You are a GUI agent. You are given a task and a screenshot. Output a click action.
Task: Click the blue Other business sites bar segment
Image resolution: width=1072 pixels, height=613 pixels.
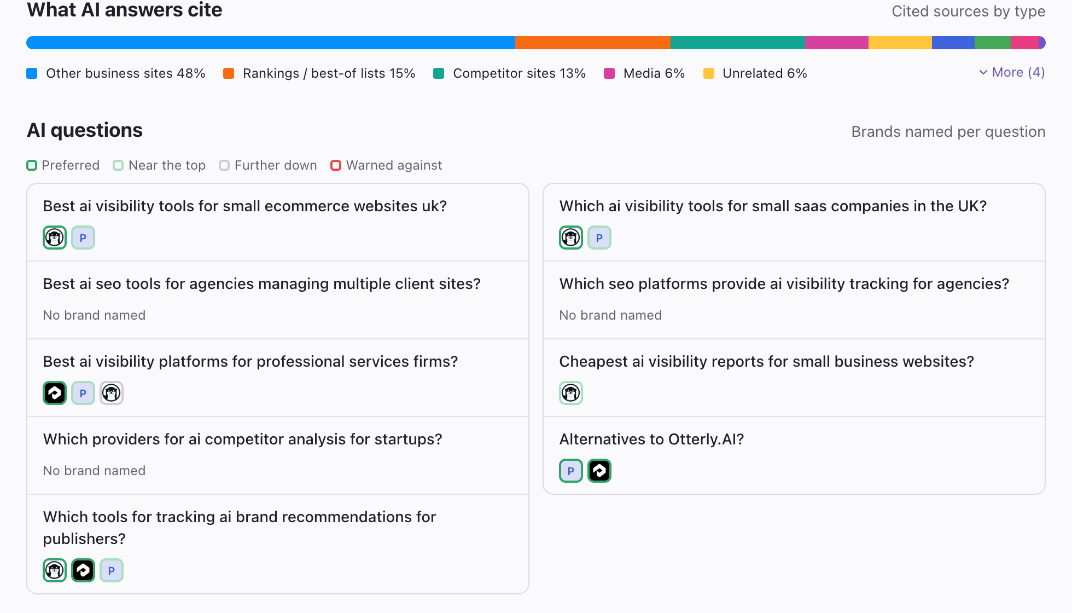(271, 43)
